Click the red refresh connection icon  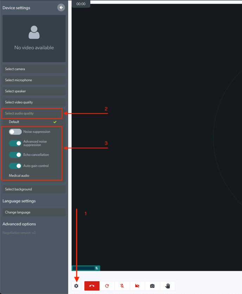(x=107, y=286)
